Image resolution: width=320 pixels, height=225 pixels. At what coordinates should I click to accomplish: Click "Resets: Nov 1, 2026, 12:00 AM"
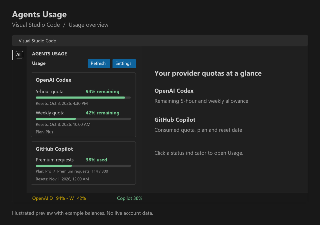coord(62,179)
